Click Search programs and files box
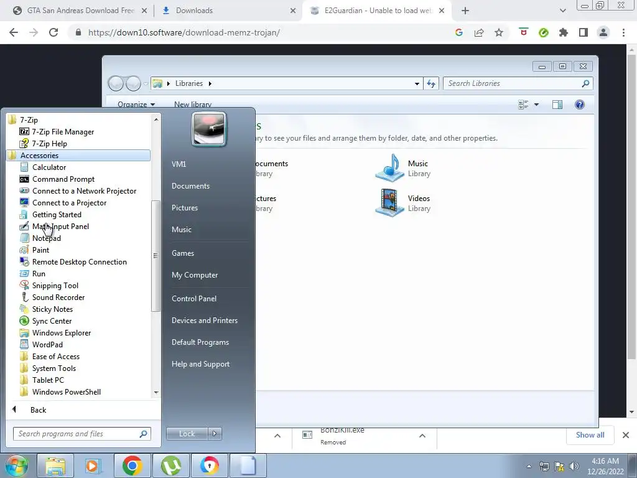Screen dimensions: 637x478 pos(82,434)
